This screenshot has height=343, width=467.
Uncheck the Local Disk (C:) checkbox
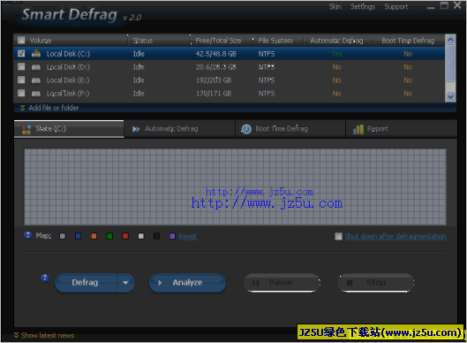click(x=21, y=53)
